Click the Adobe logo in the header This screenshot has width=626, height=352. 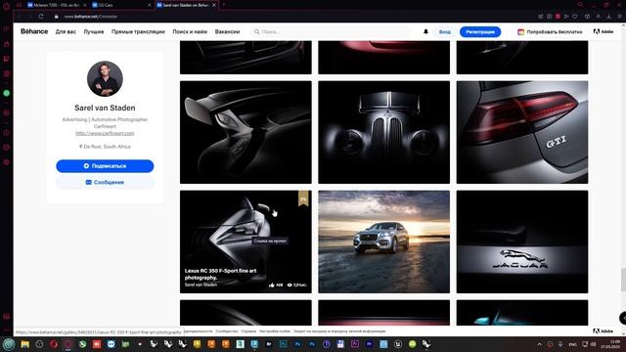[x=604, y=31]
